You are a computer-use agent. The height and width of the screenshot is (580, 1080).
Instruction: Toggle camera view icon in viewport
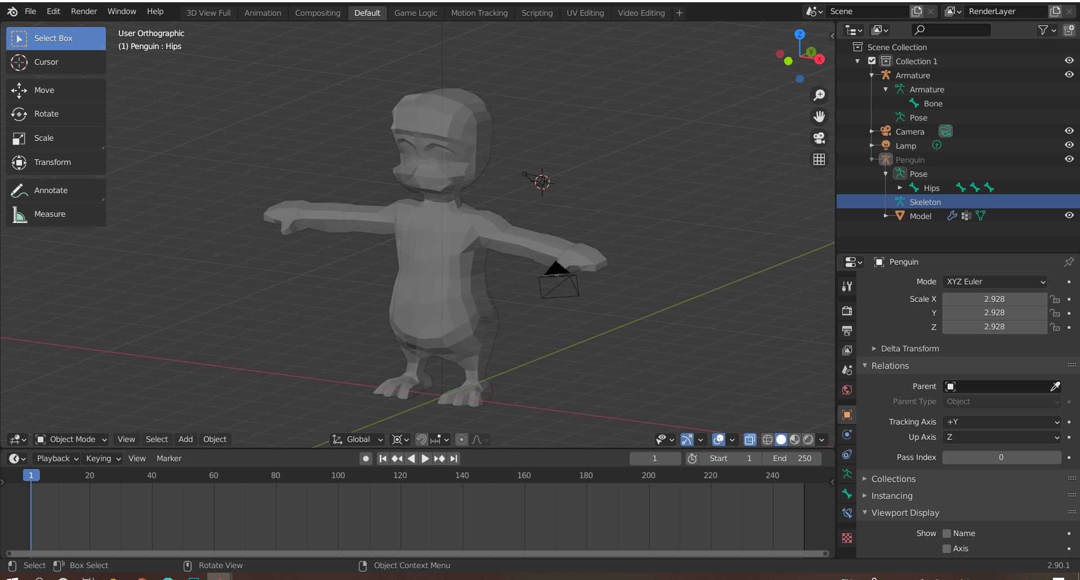coord(819,138)
